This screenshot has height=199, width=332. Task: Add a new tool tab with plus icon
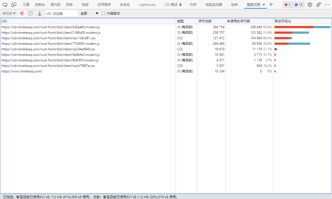(271, 4)
